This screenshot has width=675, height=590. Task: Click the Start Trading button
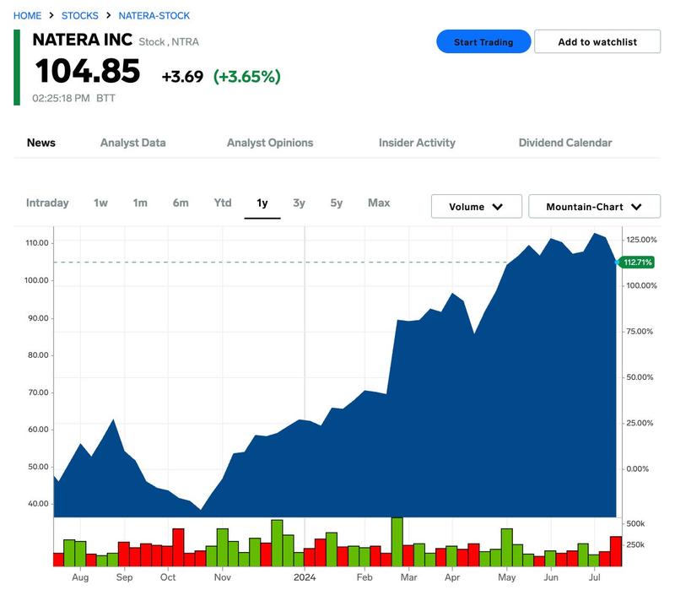(483, 41)
